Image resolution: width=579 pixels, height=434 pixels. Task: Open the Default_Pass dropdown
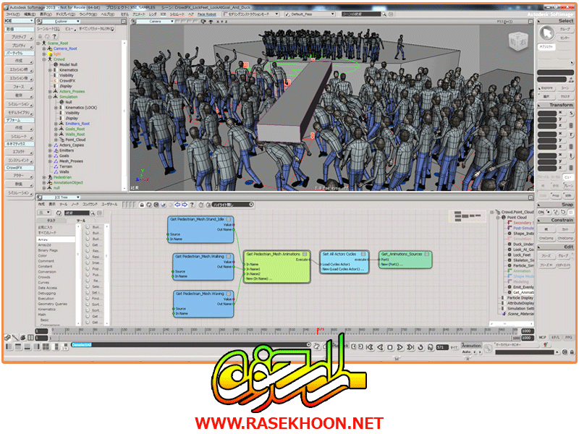click(310, 14)
